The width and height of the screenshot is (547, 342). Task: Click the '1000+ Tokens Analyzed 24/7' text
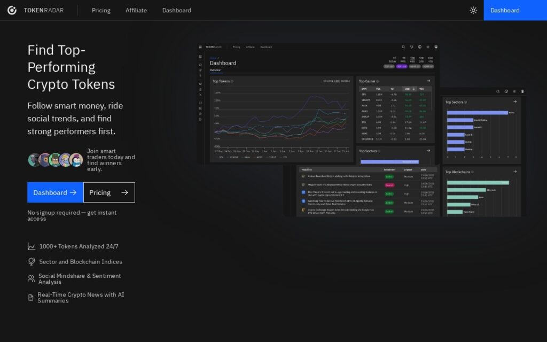point(79,246)
